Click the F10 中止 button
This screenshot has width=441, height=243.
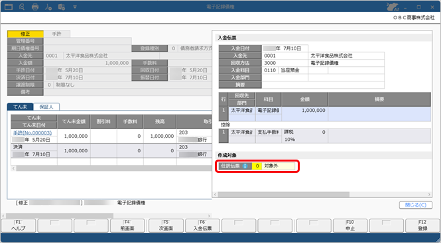pos(350,226)
